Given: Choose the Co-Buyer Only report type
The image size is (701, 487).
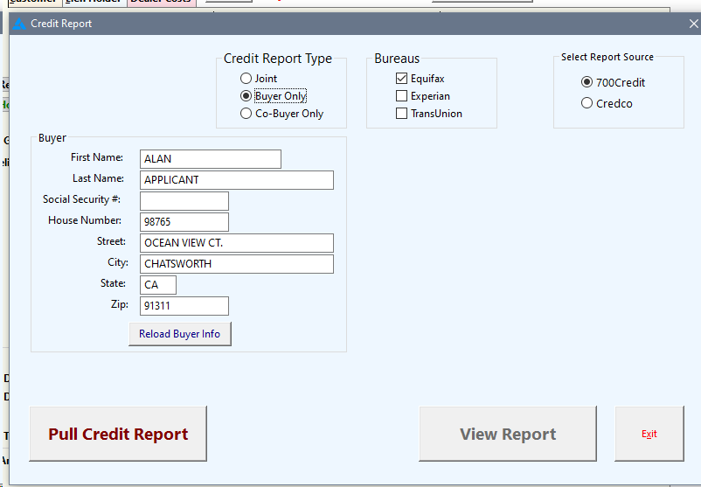Looking at the screenshot, I should click(x=246, y=114).
